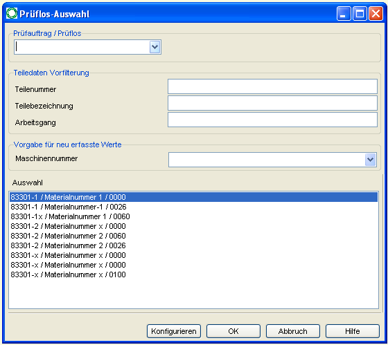The height and width of the screenshot is (345, 388).
Task: Click into the Teilenummer input field
Action: [x=272, y=86]
